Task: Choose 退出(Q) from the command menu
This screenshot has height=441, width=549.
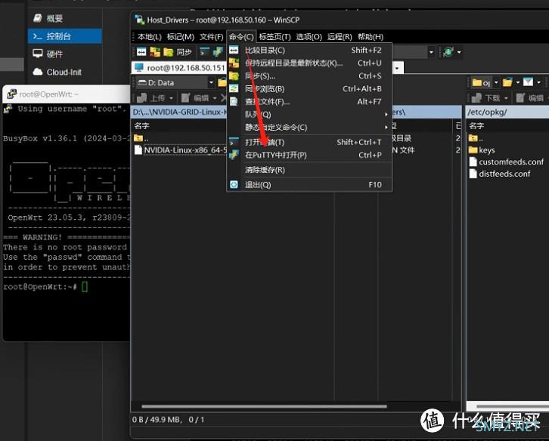Action: (309, 185)
